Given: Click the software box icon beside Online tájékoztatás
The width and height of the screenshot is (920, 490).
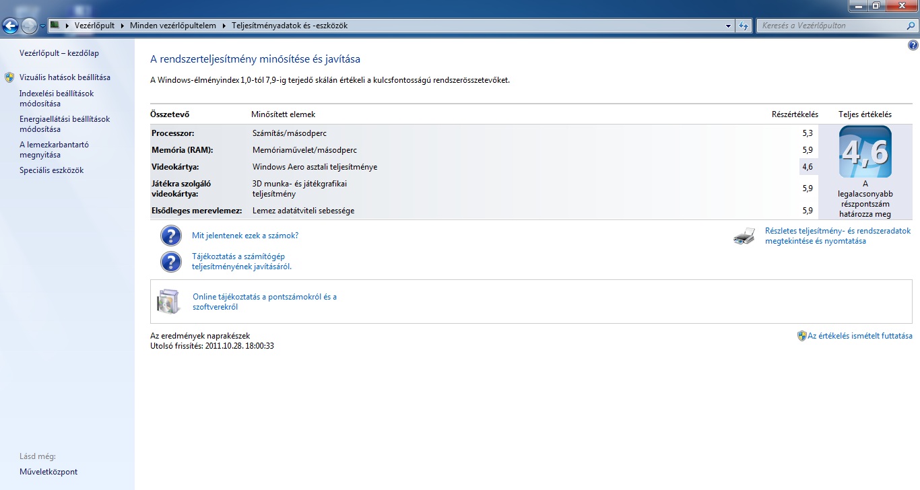Looking at the screenshot, I should (x=168, y=302).
